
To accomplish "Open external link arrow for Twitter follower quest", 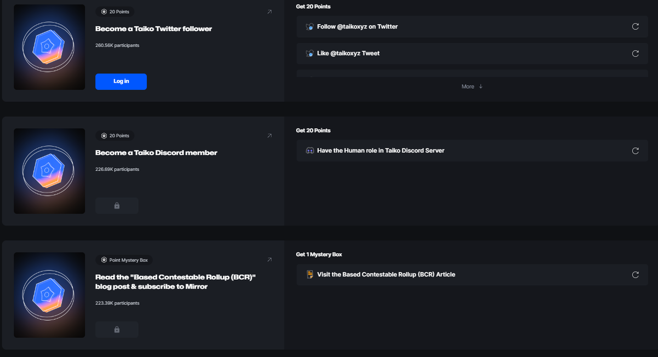I will [269, 12].
